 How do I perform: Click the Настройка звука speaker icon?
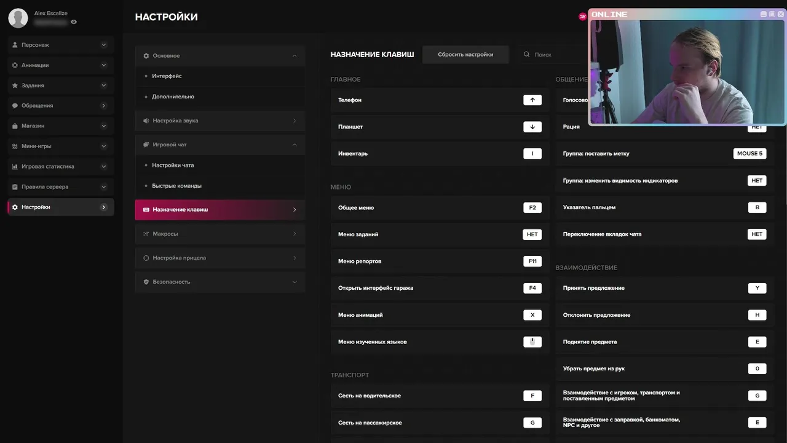point(146,121)
